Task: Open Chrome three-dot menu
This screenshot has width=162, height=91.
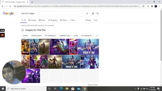Action: tap(160, 6)
